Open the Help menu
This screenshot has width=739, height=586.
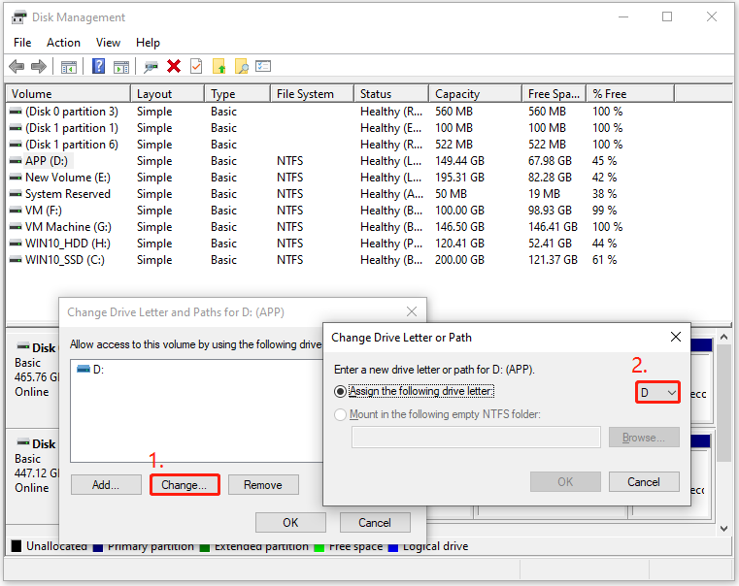point(148,43)
